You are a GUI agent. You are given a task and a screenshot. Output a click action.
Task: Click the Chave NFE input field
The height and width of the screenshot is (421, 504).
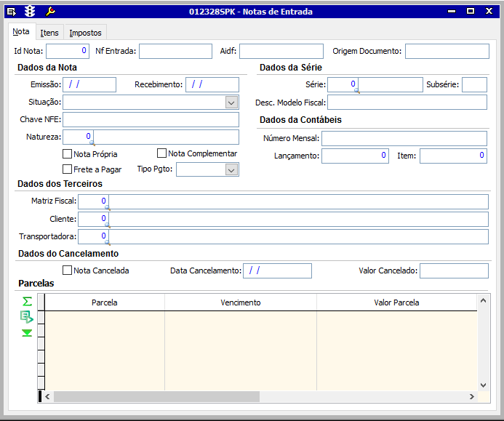[x=151, y=120]
